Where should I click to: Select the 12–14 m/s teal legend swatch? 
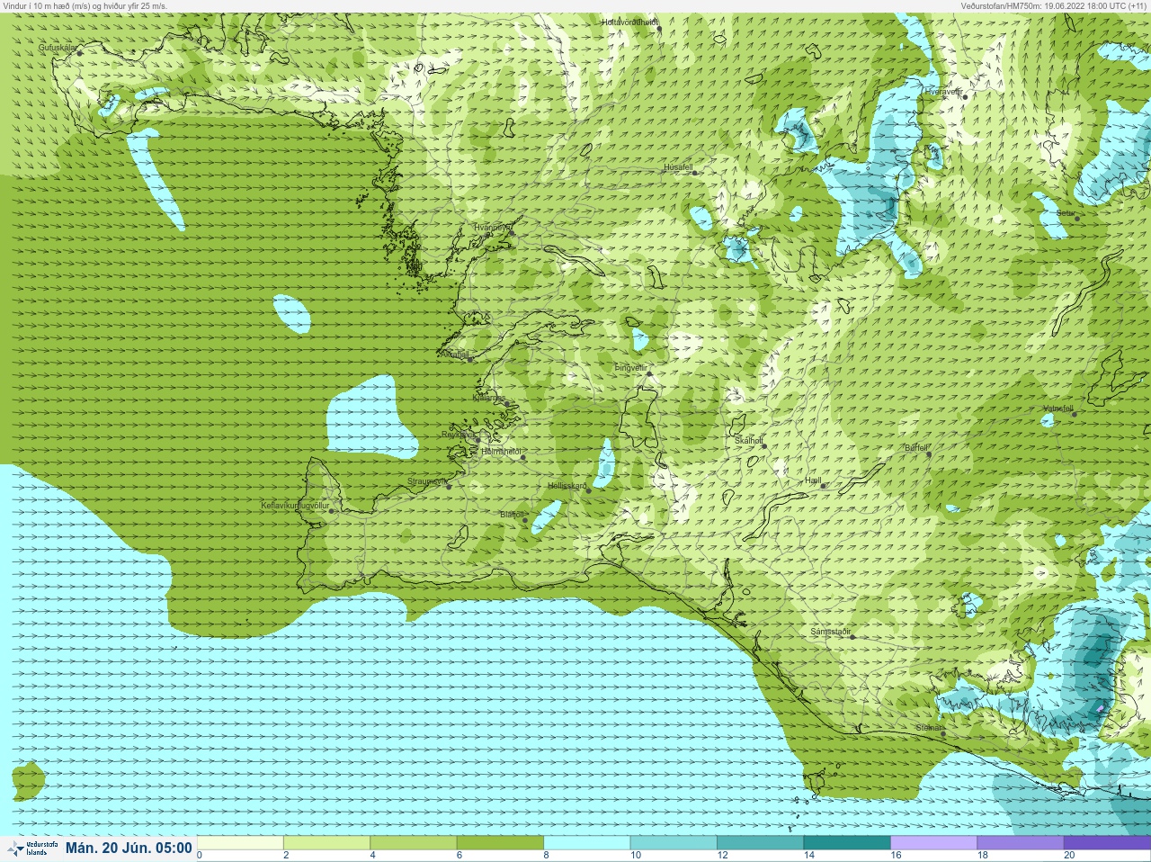tap(760, 843)
